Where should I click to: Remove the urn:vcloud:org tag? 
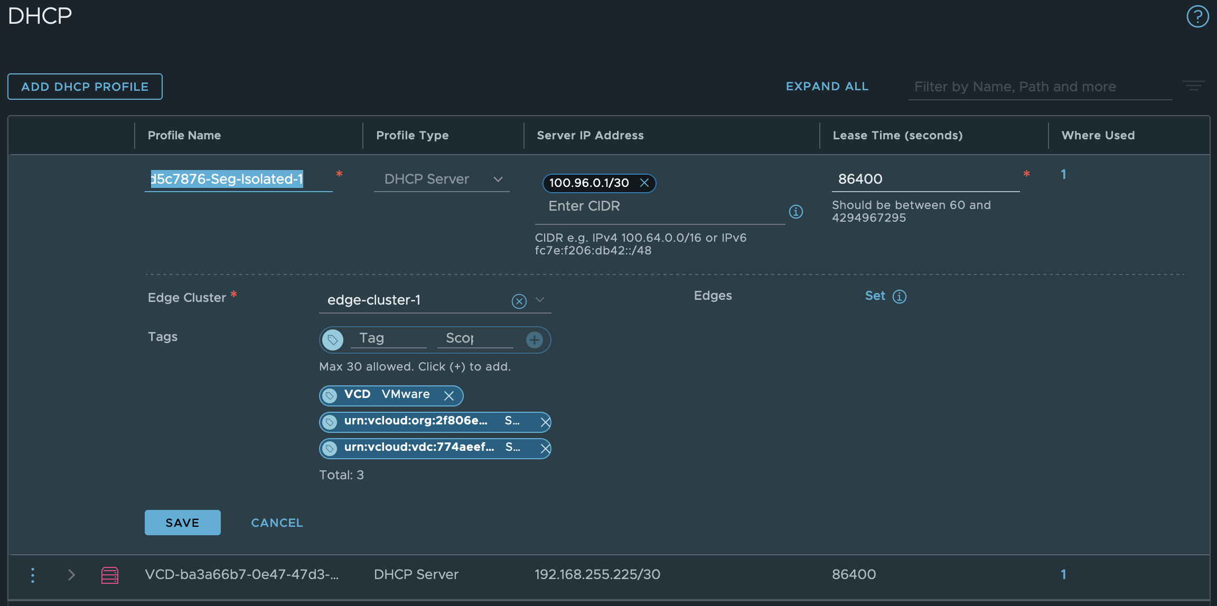click(x=545, y=422)
